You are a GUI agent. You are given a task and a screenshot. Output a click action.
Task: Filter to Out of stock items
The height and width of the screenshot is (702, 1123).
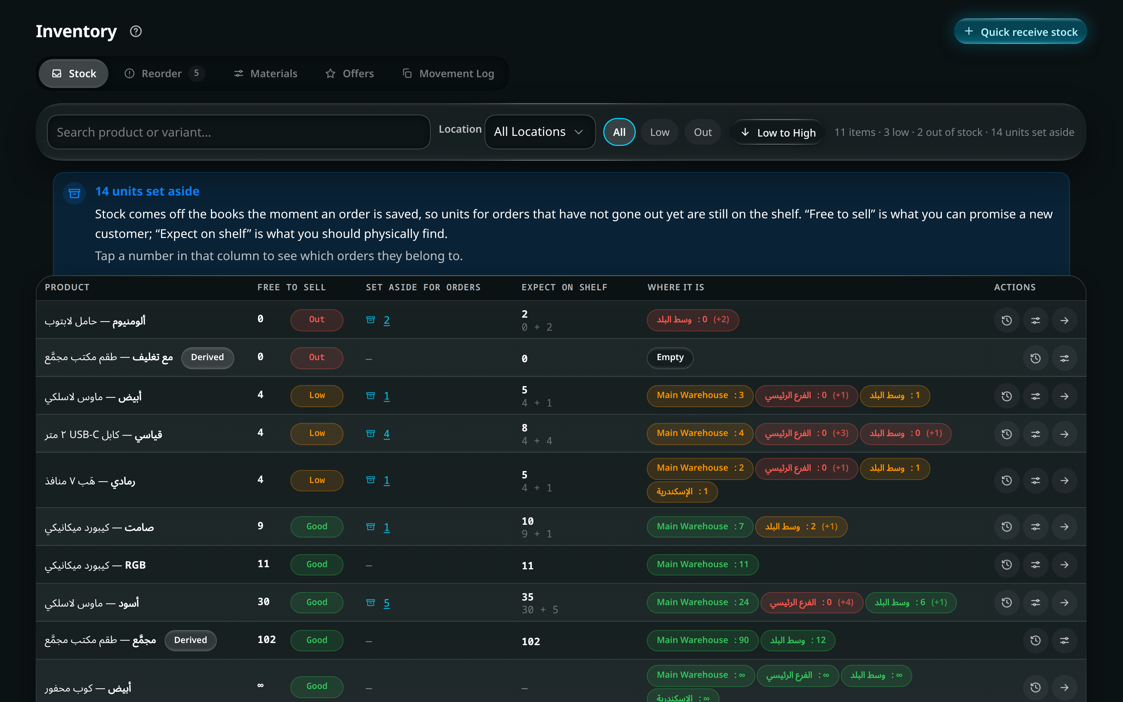tap(702, 132)
